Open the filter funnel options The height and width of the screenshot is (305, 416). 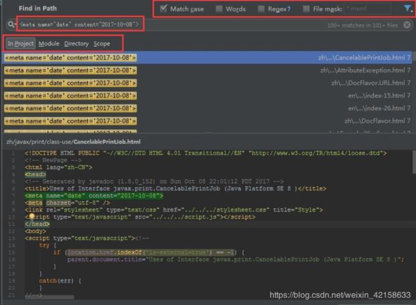(407, 8)
